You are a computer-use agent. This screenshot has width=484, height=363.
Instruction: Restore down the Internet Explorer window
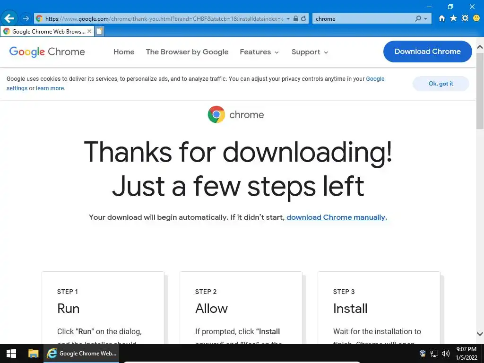pyautogui.click(x=450, y=7)
